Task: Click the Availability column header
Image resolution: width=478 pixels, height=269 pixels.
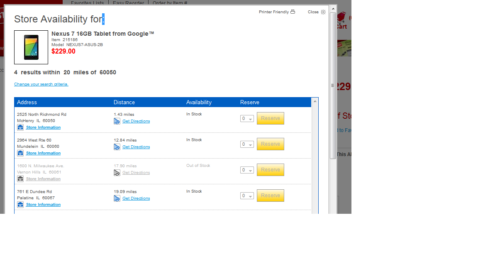Action: 199,103
